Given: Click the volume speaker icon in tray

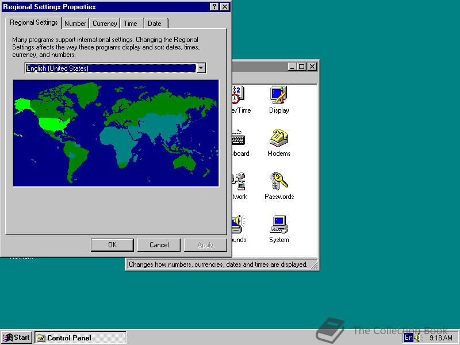Looking at the screenshot, I should (417, 338).
